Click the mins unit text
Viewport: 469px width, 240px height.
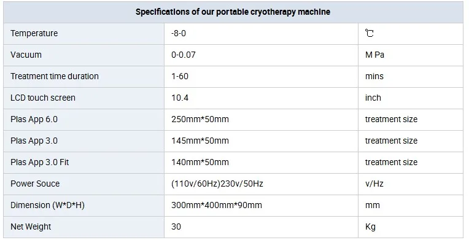pos(374,76)
